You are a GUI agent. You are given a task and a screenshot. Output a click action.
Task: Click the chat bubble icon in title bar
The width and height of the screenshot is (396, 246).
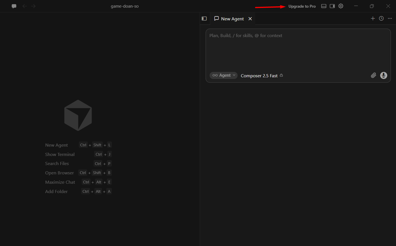pos(14,6)
